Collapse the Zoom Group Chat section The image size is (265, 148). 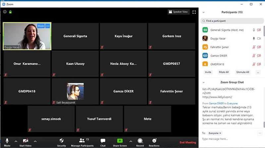tap(203, 82)
